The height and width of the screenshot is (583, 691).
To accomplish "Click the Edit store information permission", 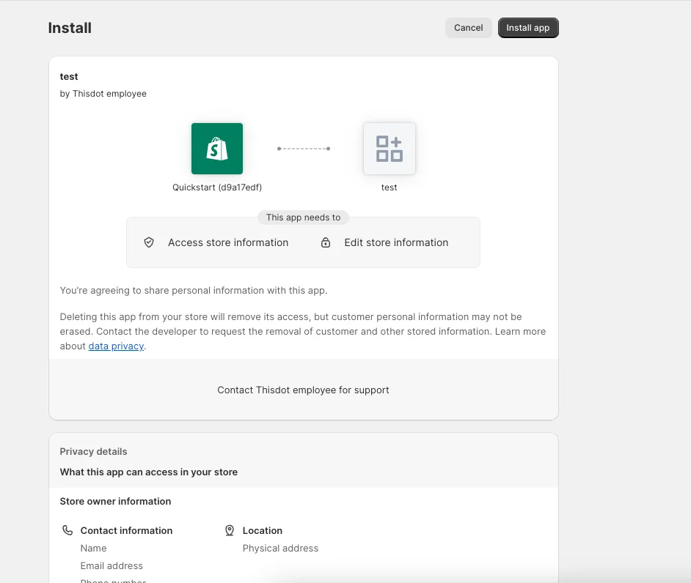I will coord(396,242).
